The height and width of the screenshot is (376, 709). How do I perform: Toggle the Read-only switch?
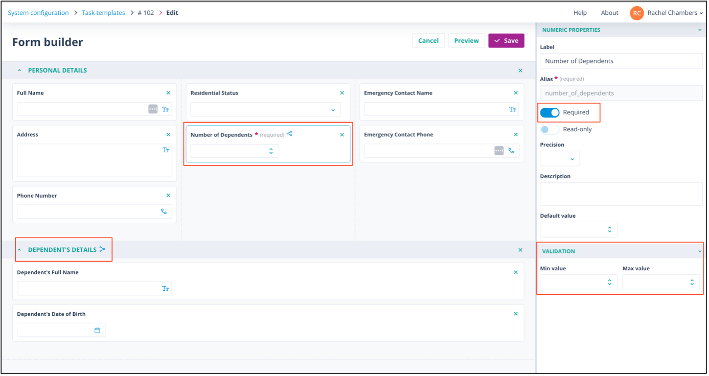tap(550, 129)
